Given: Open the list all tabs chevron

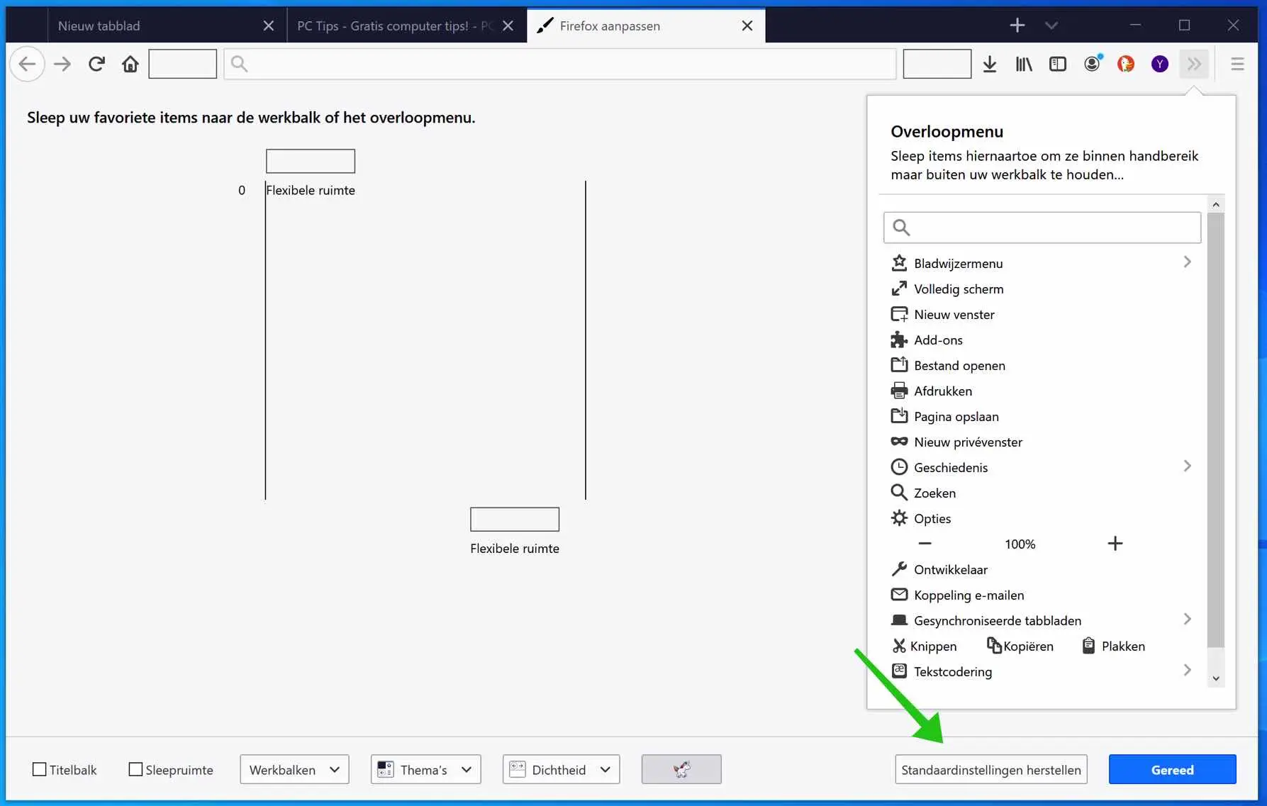Looking at the screenshot, I should click(x=1051, y=26).
